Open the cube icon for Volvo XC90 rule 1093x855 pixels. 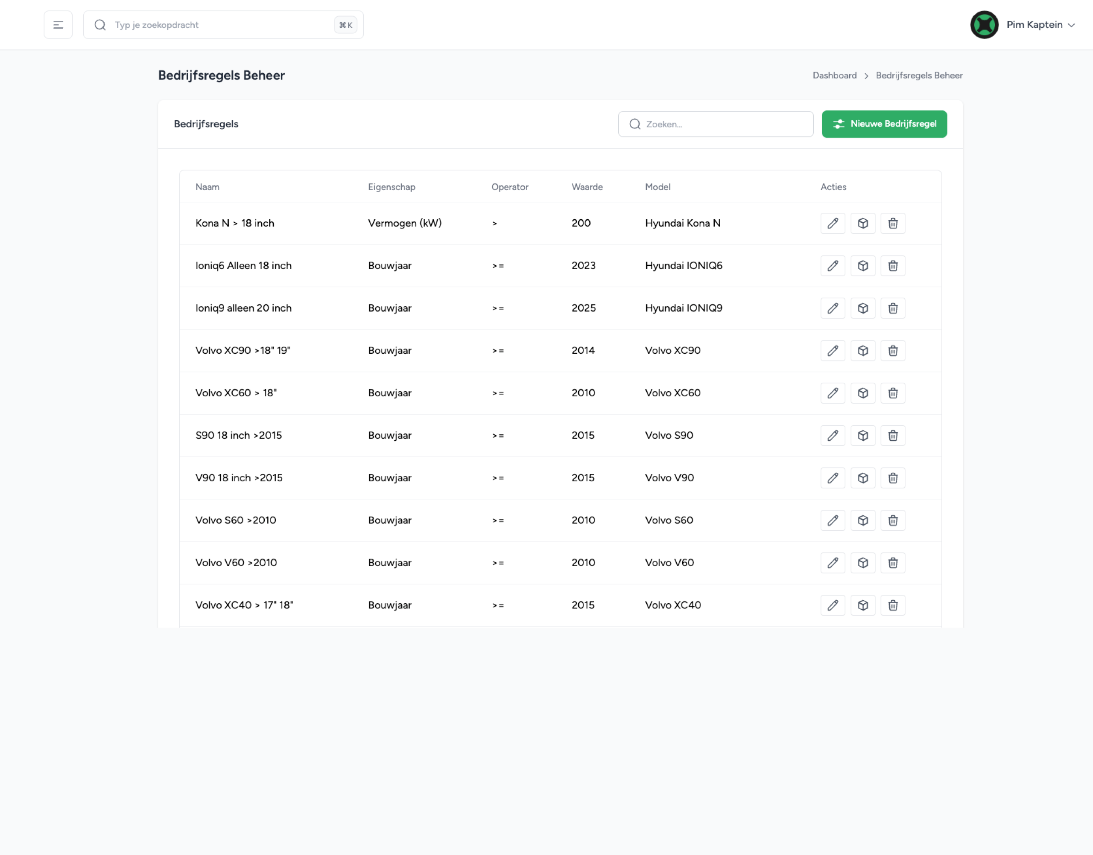pos(862,351)
